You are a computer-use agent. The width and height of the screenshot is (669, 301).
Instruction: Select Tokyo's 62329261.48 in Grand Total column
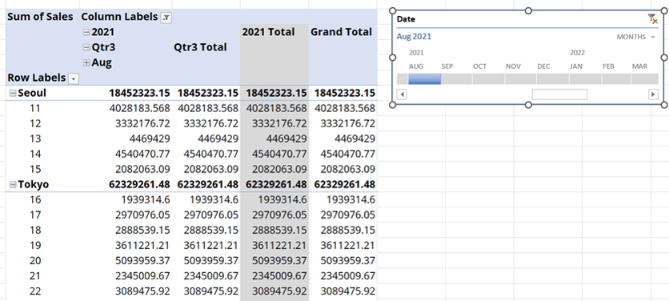pyautogui.click(x=345, y=184)
